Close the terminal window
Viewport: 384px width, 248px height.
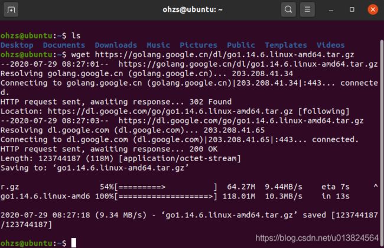click(x=373, y=9)
